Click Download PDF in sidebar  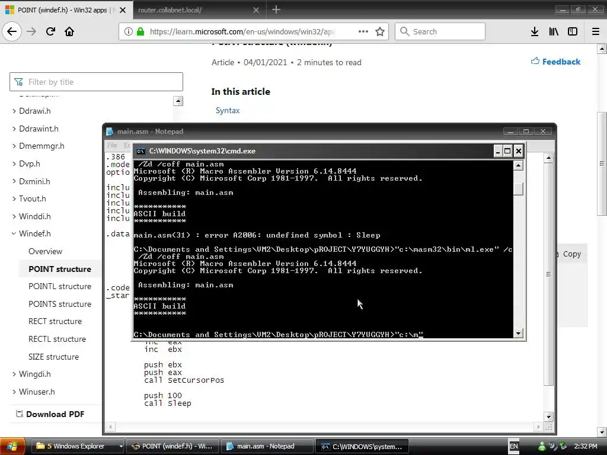[50, 414]
